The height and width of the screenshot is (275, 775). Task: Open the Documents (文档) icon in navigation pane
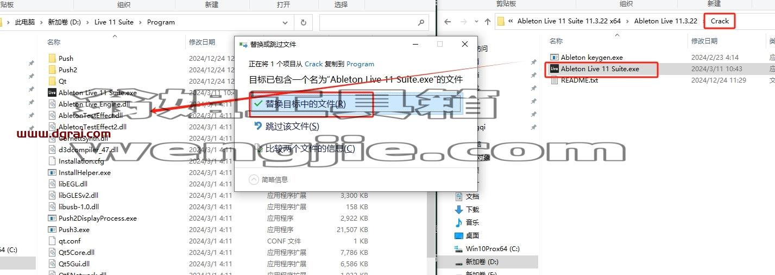pyautogui.click(x=458, y=196)
